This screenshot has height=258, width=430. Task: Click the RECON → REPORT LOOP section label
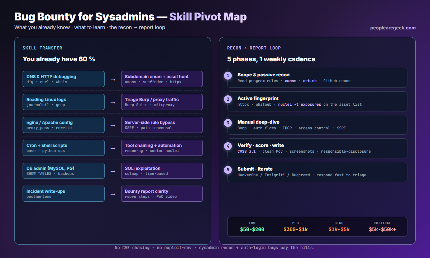(254, 48)
